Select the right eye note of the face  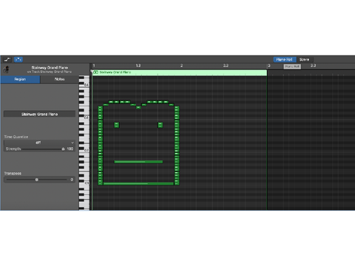pos(160,125)
